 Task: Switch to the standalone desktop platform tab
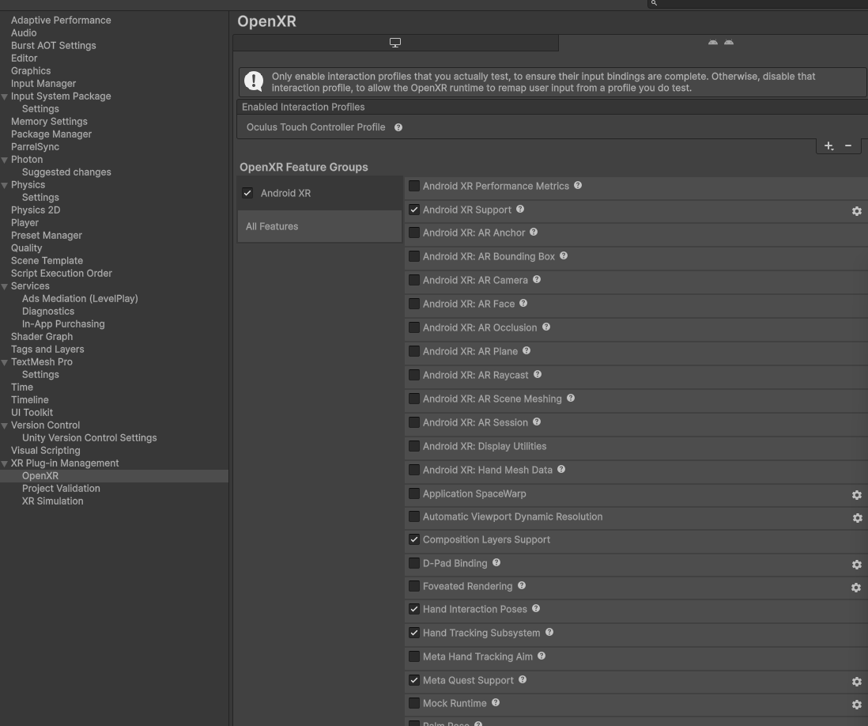pyautogui.click(x=395, y=43)
